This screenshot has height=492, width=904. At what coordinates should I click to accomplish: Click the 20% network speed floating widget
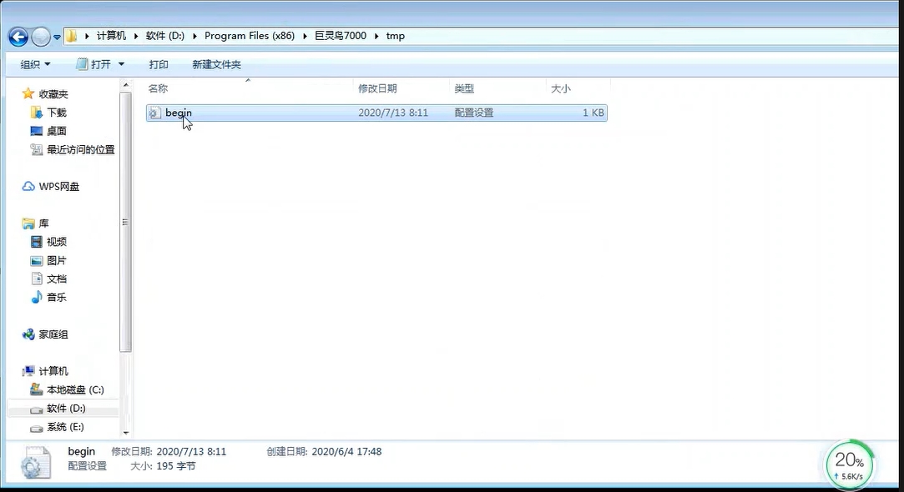tap(850, 464)
